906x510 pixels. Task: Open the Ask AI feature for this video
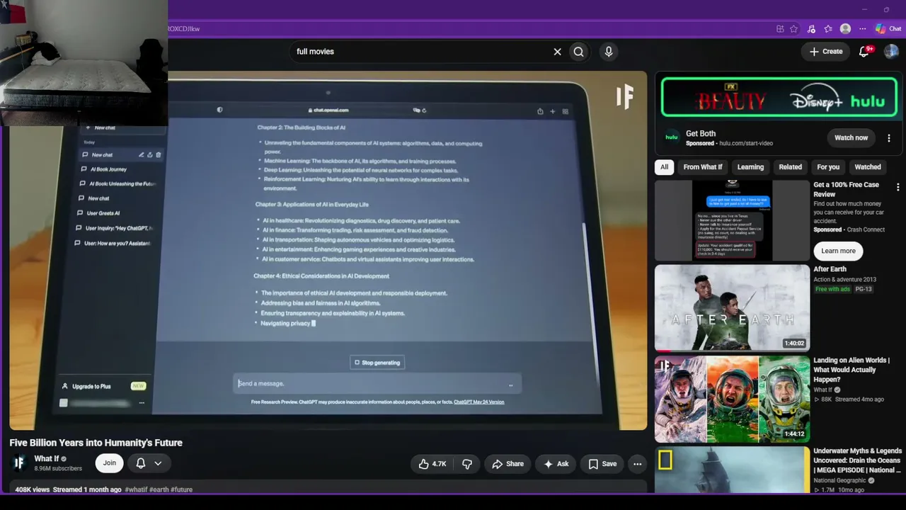coord(556,464)
